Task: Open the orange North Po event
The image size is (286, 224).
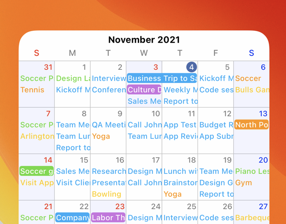Action: click(x=251, y=125)
